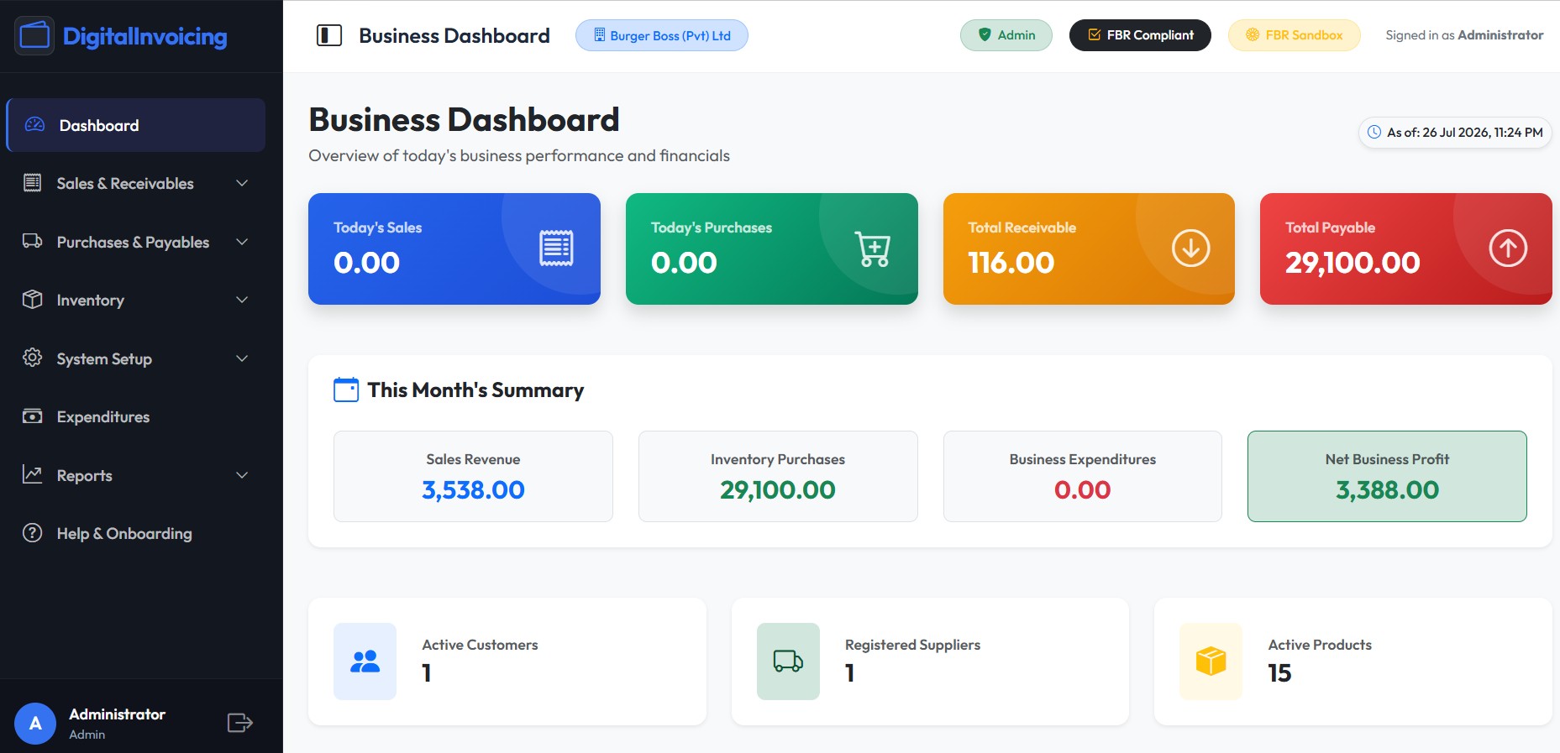Click the Expenditures cash icon
This screenshot has height=753, width=1560.
(32, 416)
